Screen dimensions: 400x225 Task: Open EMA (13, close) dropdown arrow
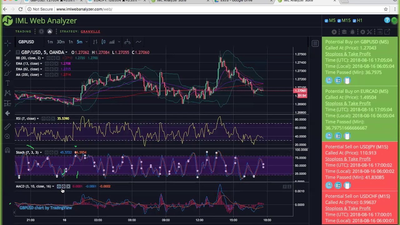coord(41,64)
